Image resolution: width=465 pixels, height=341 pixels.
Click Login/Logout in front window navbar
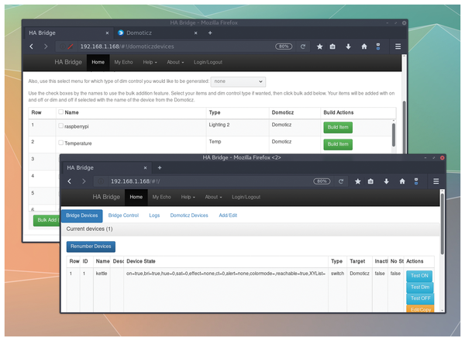click(x=246, y=197)
